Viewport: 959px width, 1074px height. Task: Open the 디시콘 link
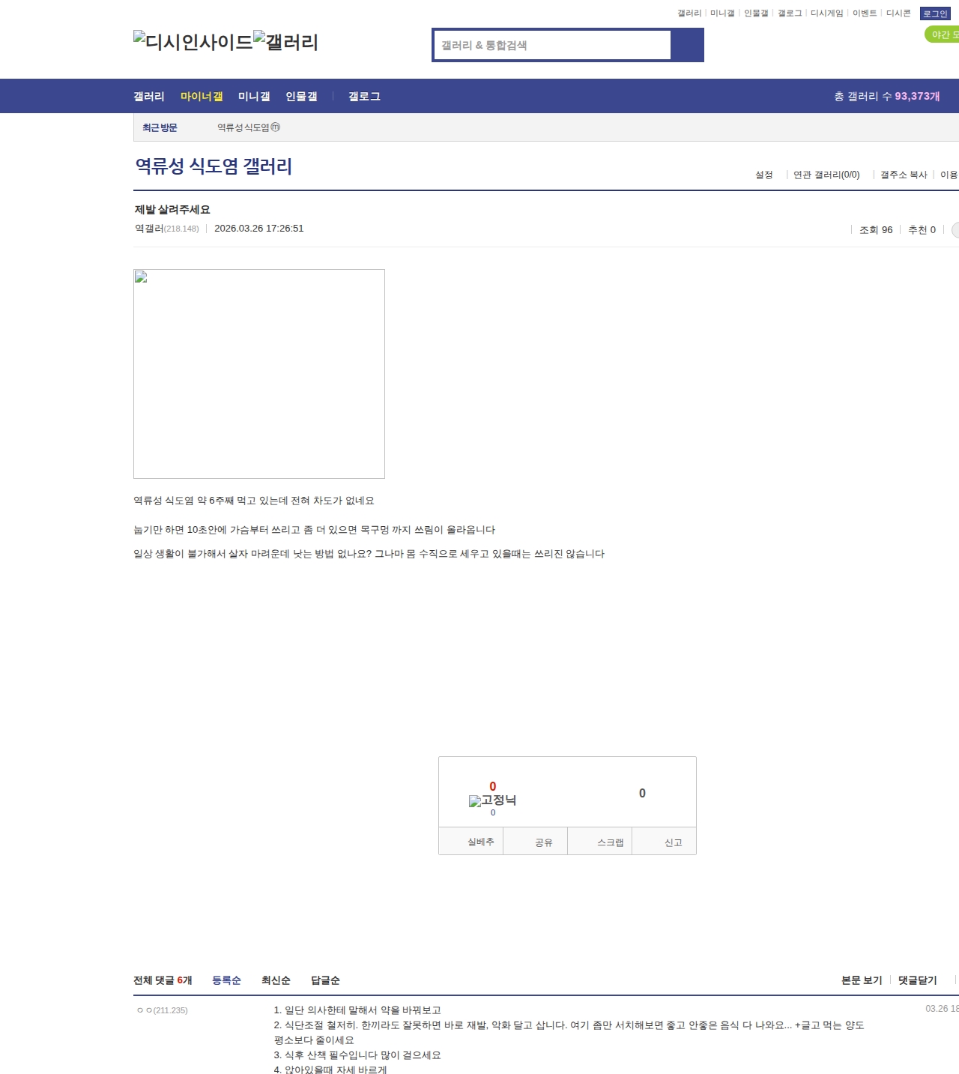[x=898, y=13]
